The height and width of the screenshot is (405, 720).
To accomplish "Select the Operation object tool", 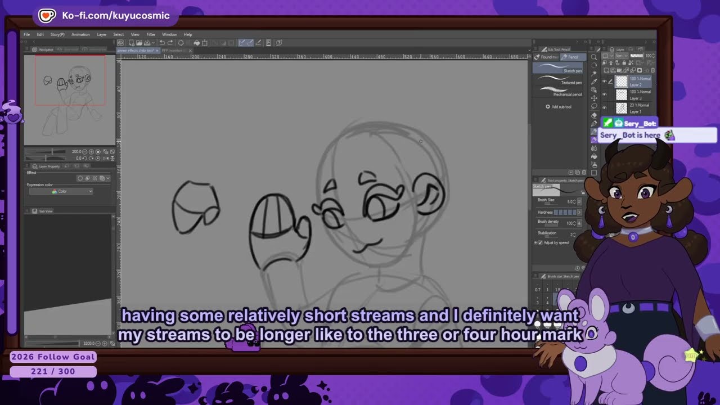I will click(594, 90).
